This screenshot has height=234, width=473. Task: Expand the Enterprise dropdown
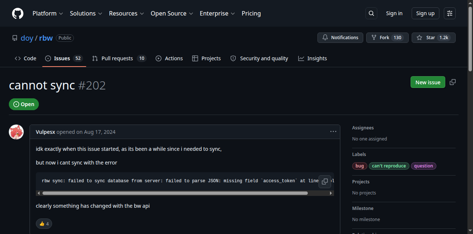pyautogui.click(x=217, y=13)
